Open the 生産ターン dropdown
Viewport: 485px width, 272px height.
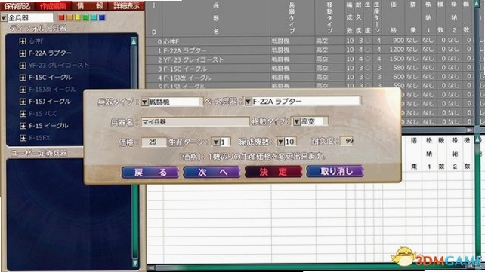(x=216, y=142)
